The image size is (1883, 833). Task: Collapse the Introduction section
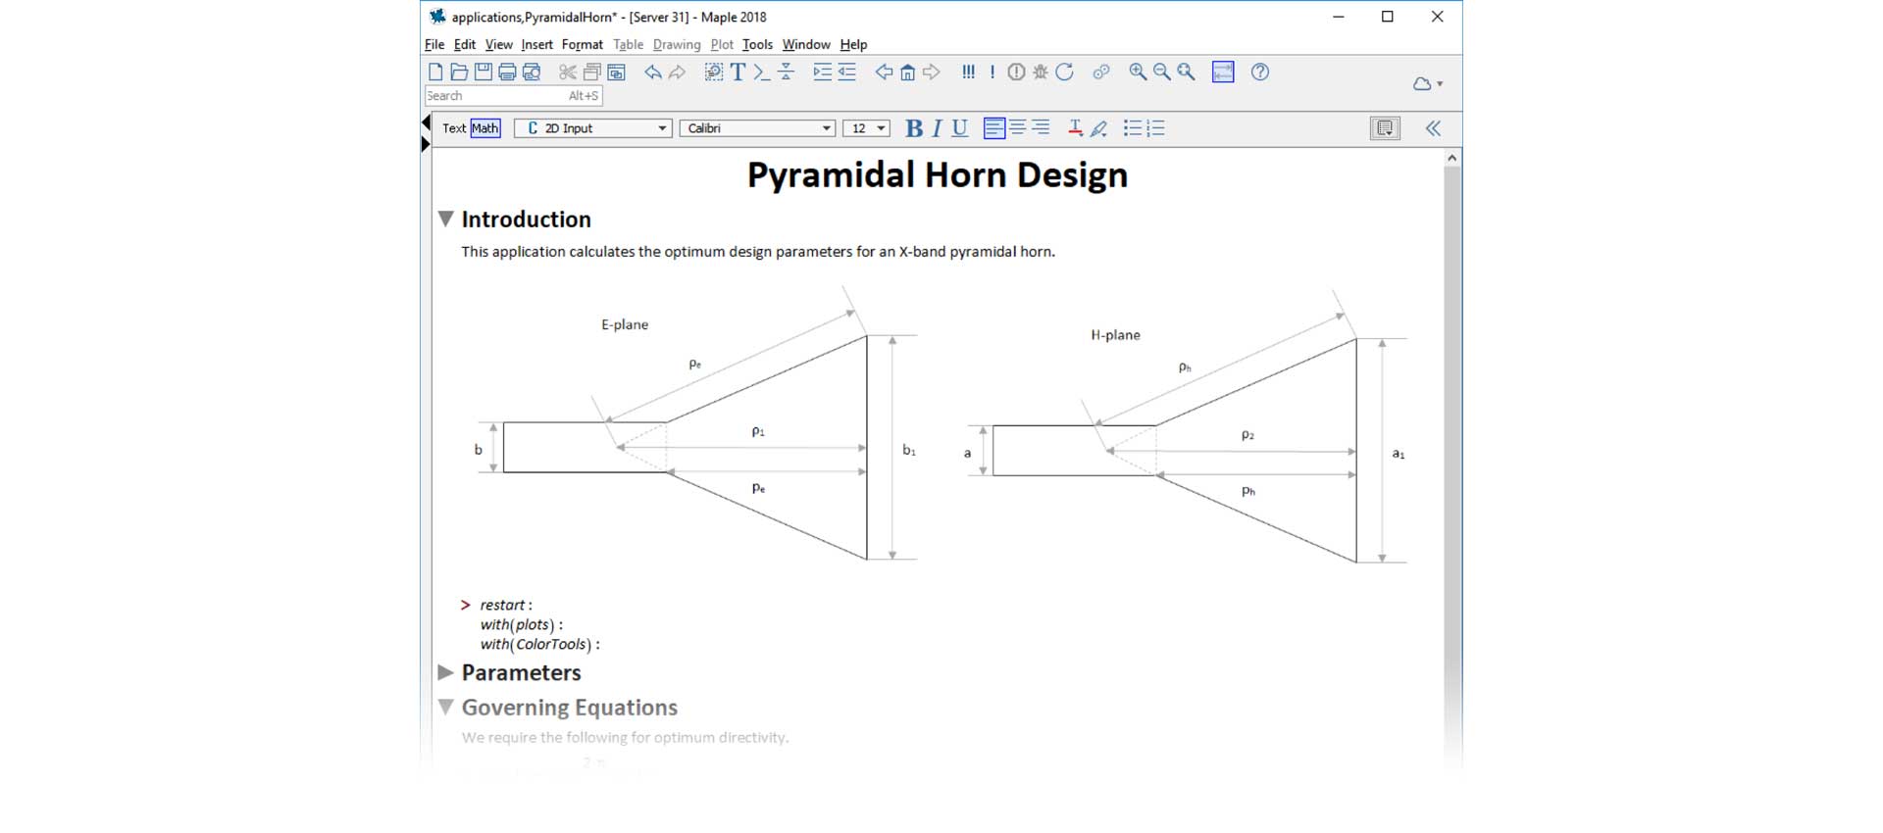pos(446,219)
